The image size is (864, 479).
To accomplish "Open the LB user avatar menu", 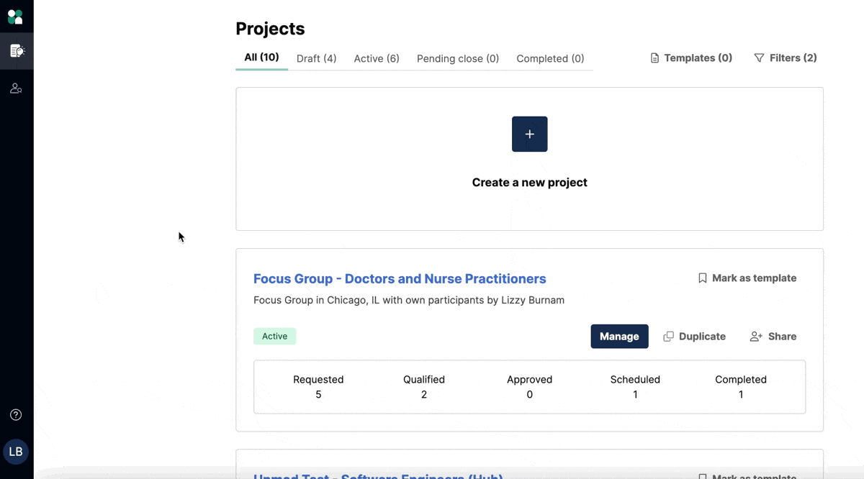I will point(16,452).
